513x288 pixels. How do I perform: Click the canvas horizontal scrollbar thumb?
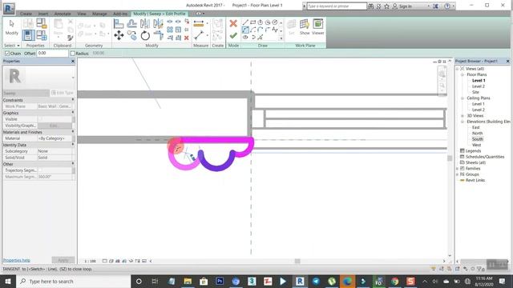(297, 261)
